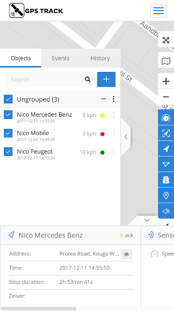The width and height of the screenshot is (174, 311).
Task: Uncheck Nico Mercedes Benz checkbox
Action: [x=8, y=115]
